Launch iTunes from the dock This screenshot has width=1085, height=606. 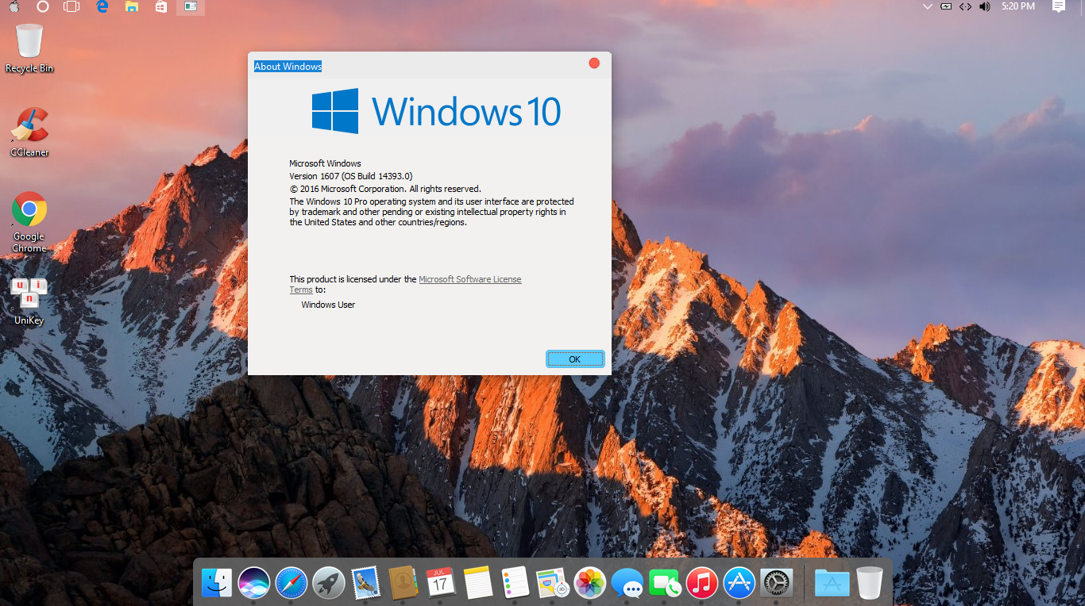(701, 581)
